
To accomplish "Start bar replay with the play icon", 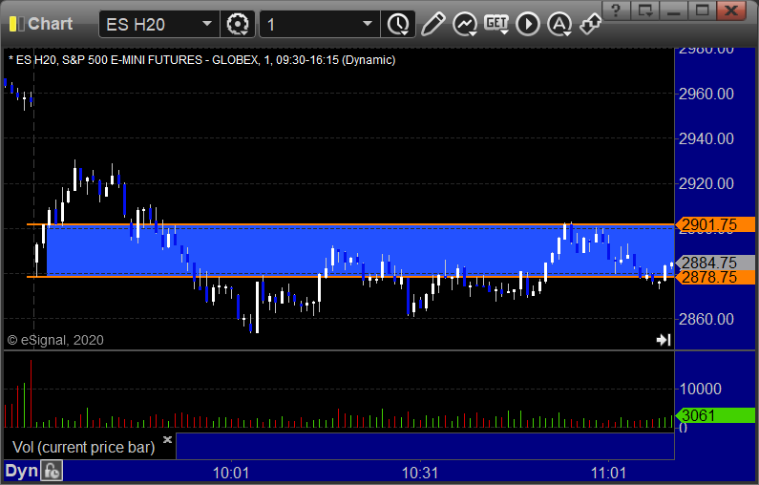I will [528, 24].
